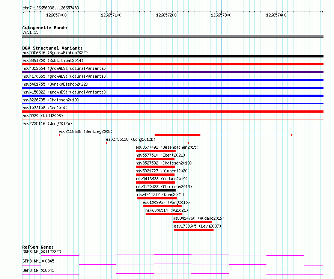Select nsv5577510 (Ebert2021) label

point(160,155)
